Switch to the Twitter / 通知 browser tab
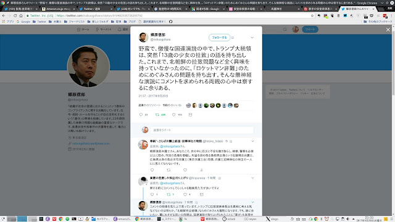The height and width of the screenshot is (222, 395). (x=96, y=9)
